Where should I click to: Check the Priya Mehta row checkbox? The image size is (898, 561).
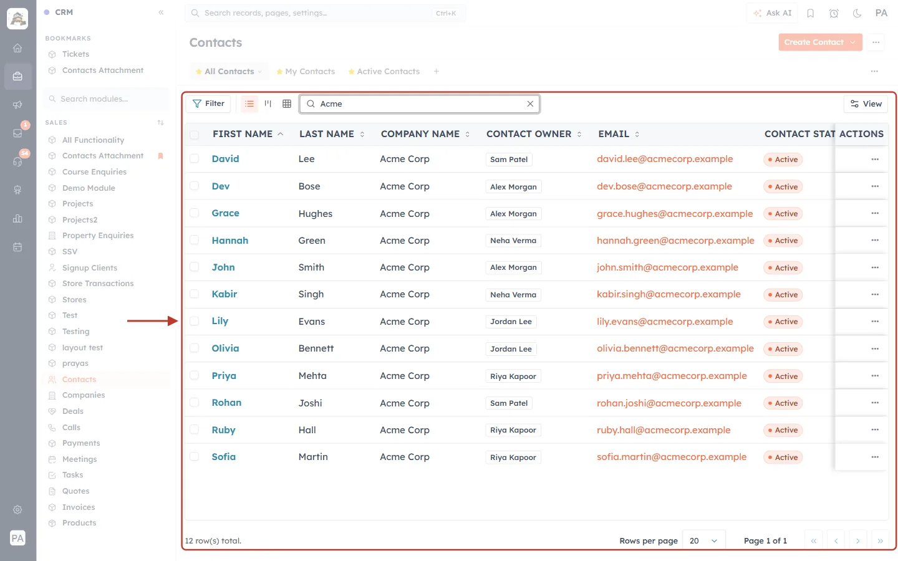(x=195, y=375)
